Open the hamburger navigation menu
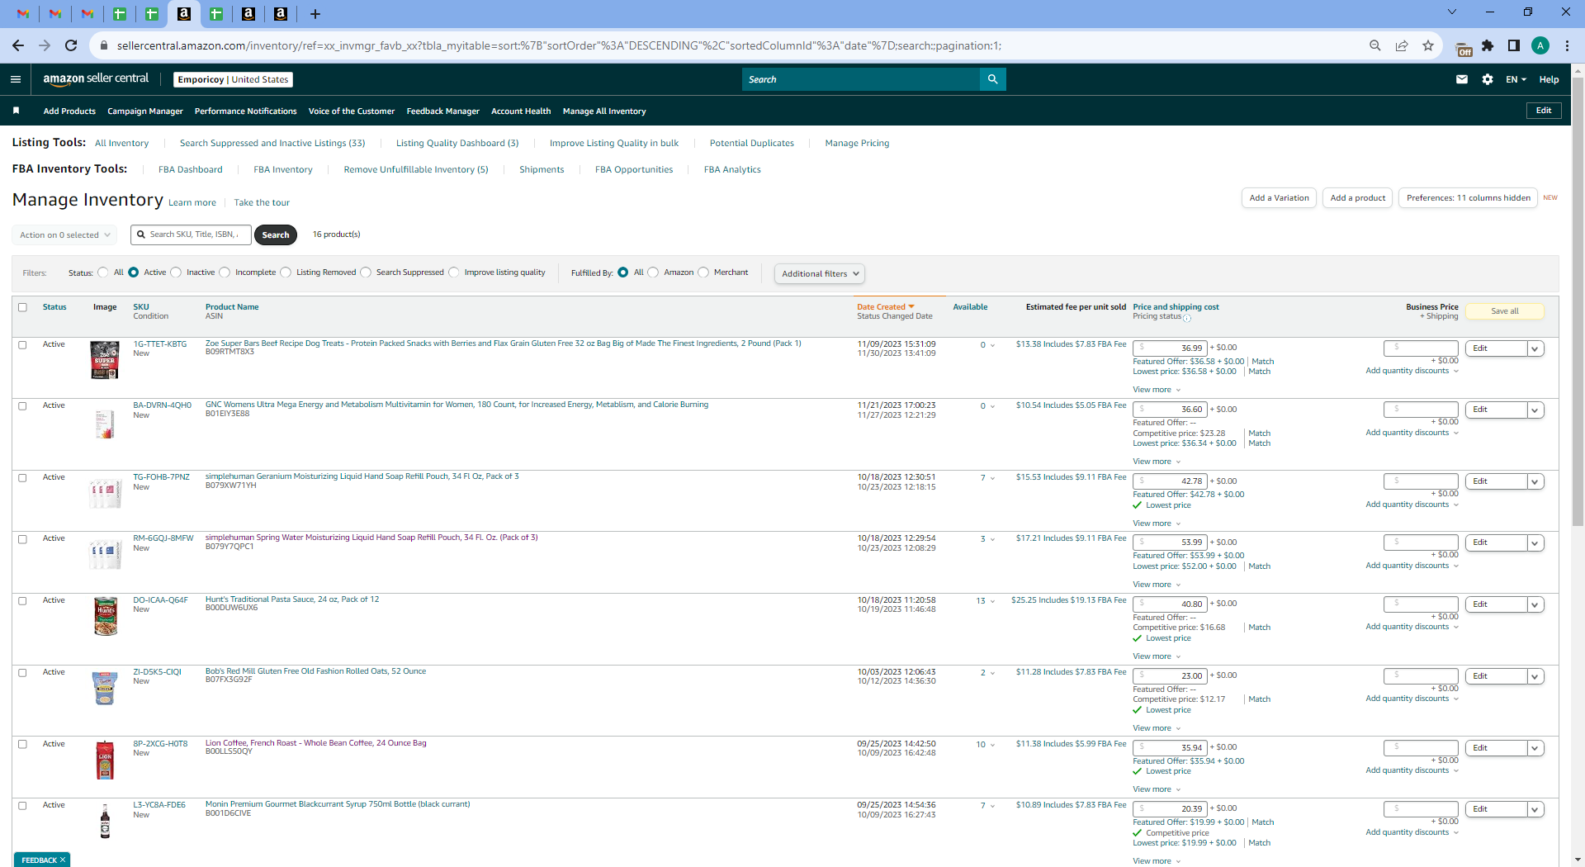 16,79
